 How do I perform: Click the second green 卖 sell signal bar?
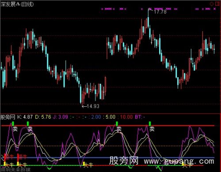[28, 123]
